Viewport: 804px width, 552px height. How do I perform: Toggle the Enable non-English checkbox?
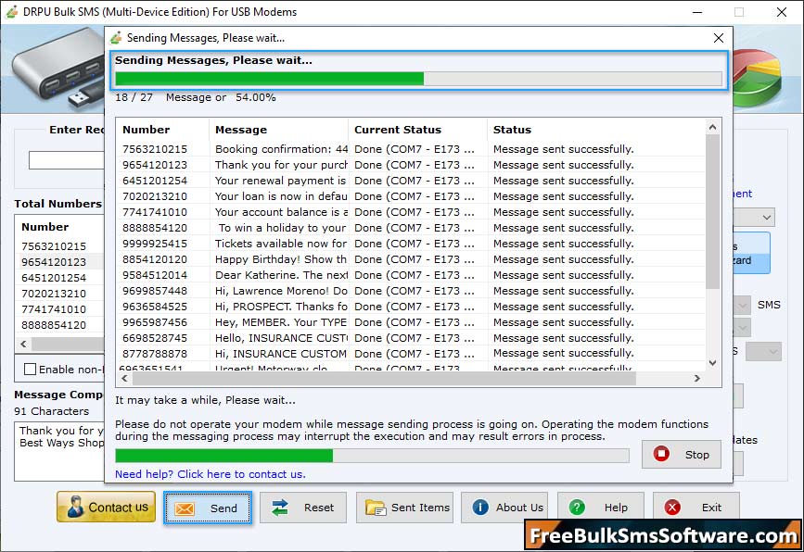pyautogui.click(x=31, y=370)
